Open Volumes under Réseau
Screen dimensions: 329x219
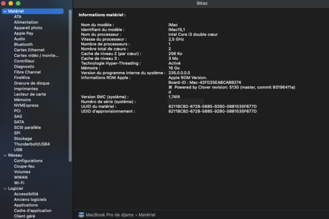(x=22, y=172)
